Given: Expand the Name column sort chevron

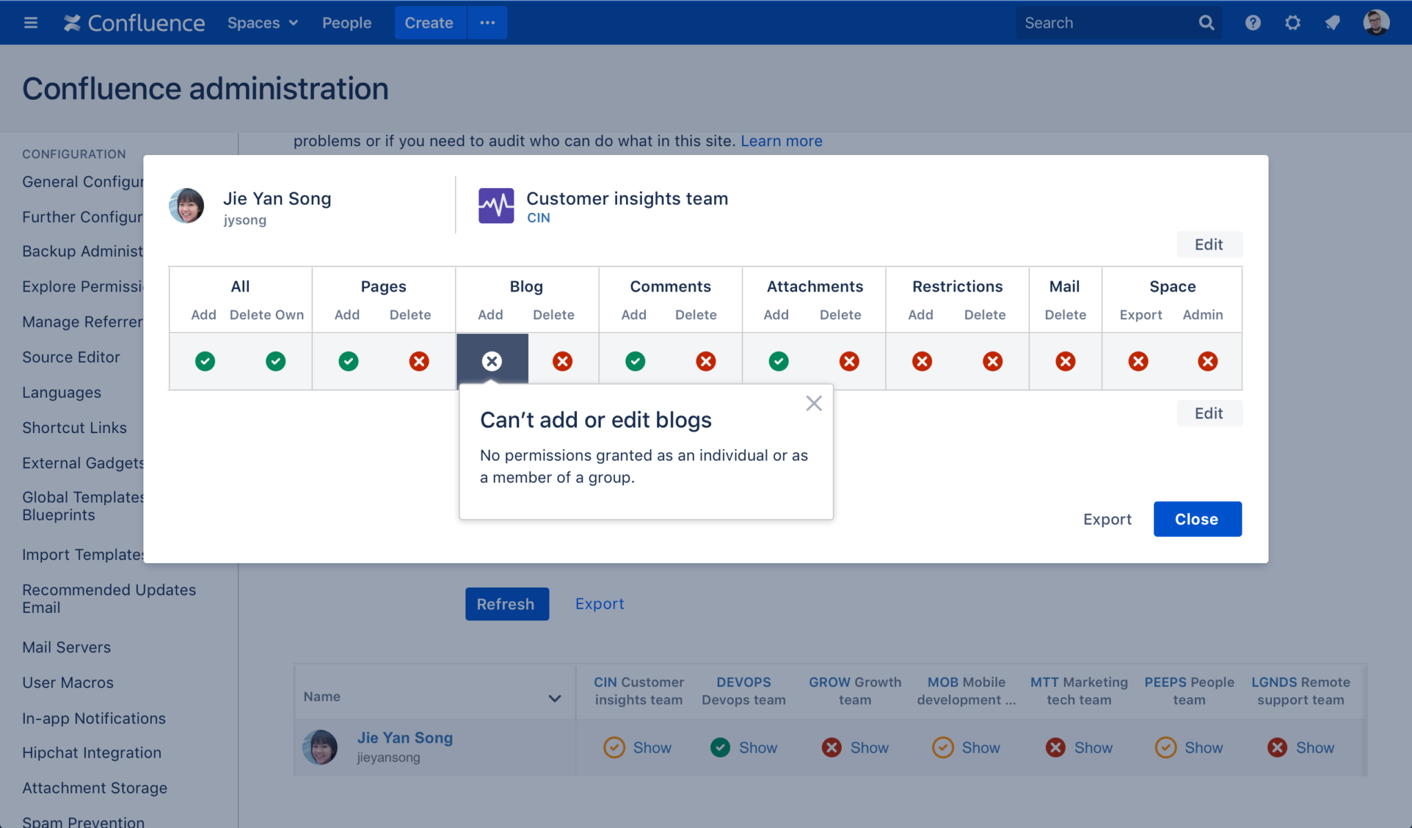Looking at the screenshot, I should pyautogui.click(x=554, y=698).
